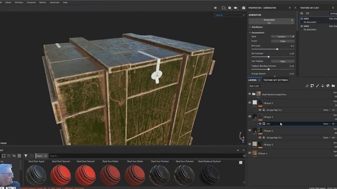Undock the Properties - Generator panel

(290, 8)
